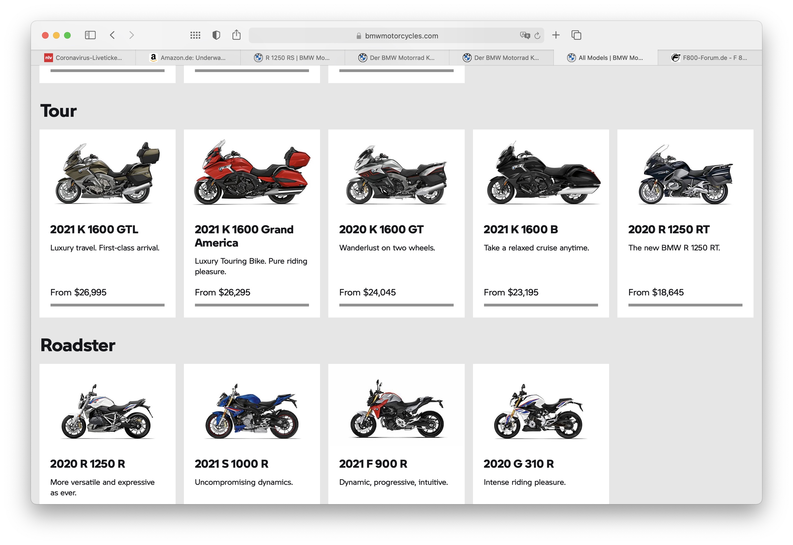
Task: Show tab overview icon
Action: pyautogui.click(x=576, y=35)
